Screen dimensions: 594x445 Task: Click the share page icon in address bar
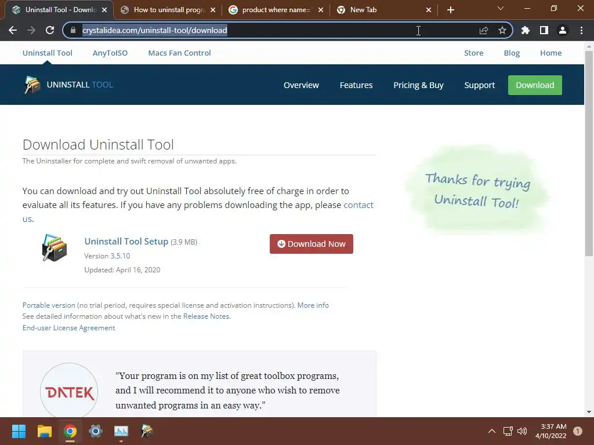point(484,30)
